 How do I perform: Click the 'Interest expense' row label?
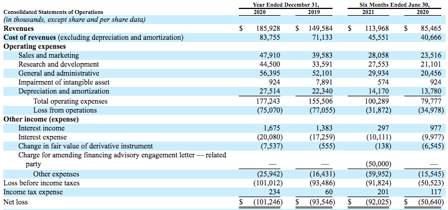(x=43, y=137)
